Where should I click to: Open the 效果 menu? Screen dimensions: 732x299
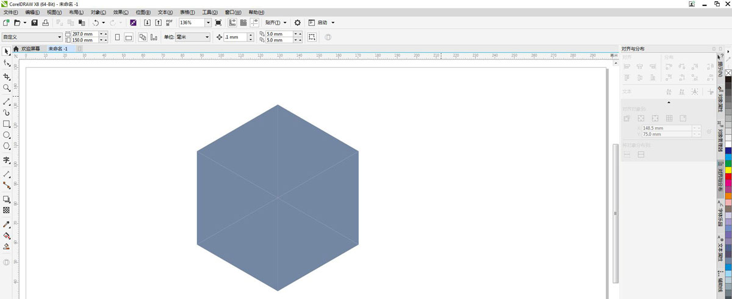click(x=121, y=12)
